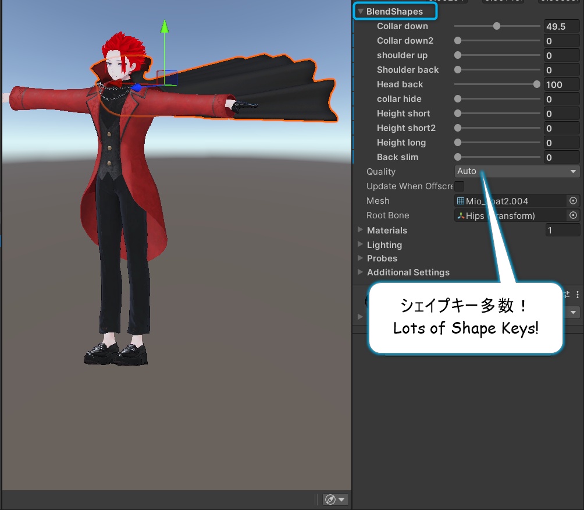584x510 pixels.
Task: Click the Head back slider handle
Action: coord(537,84)
